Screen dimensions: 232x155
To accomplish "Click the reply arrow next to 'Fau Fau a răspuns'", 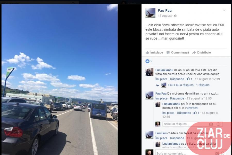I will pos(158,85).
